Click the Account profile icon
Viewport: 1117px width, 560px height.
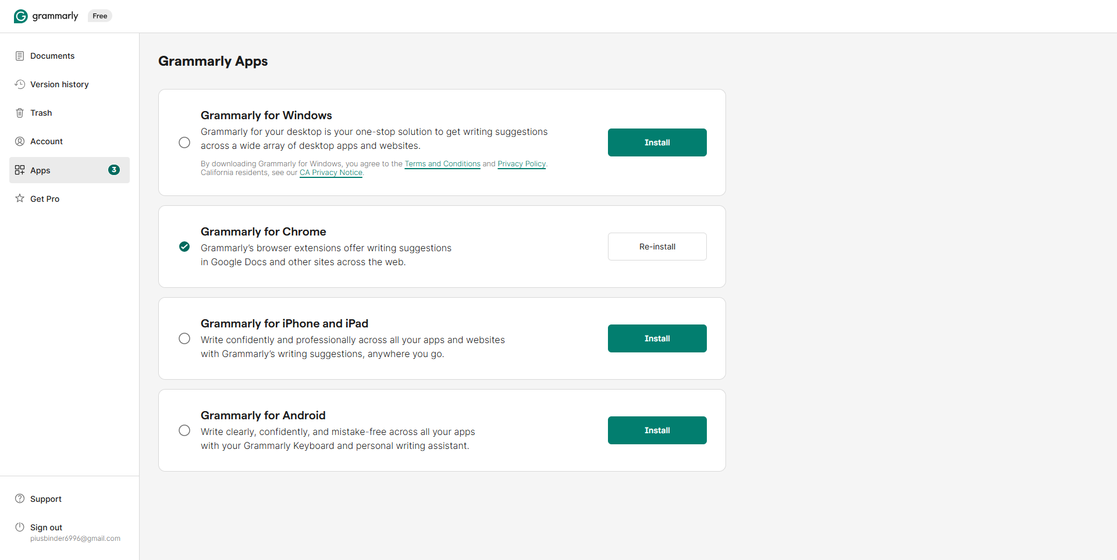(x=20, y=141)
